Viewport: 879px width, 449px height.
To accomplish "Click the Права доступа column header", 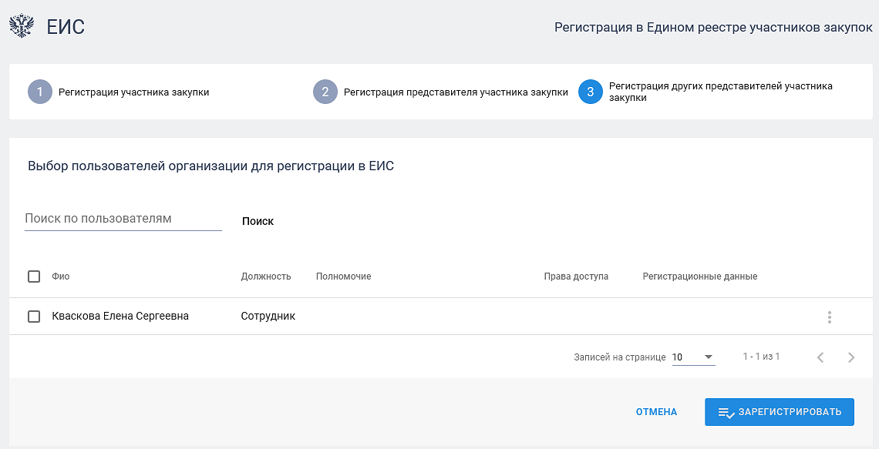I will coord(576,276).
